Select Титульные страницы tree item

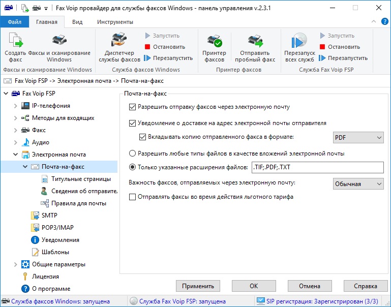pos(81,179)
